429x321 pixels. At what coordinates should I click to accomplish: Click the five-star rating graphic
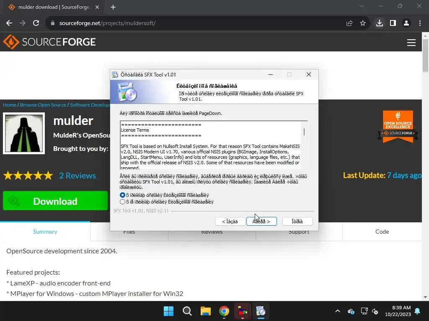tap(28, 176)
